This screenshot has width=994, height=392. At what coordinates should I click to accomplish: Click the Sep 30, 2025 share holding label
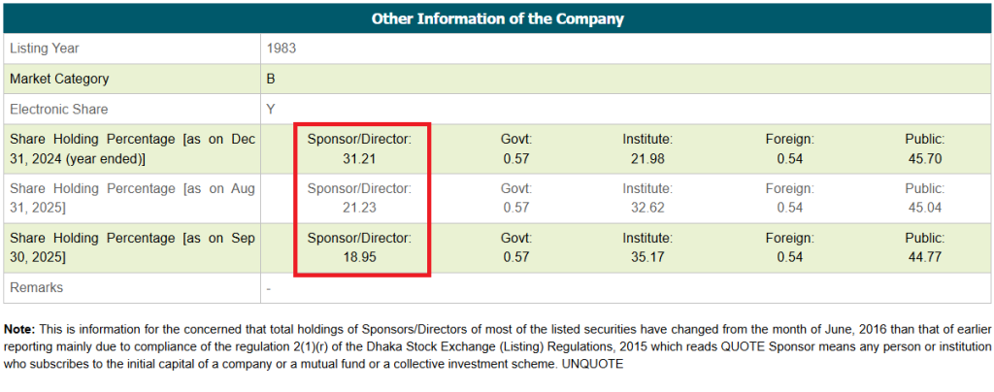[132, 246]
